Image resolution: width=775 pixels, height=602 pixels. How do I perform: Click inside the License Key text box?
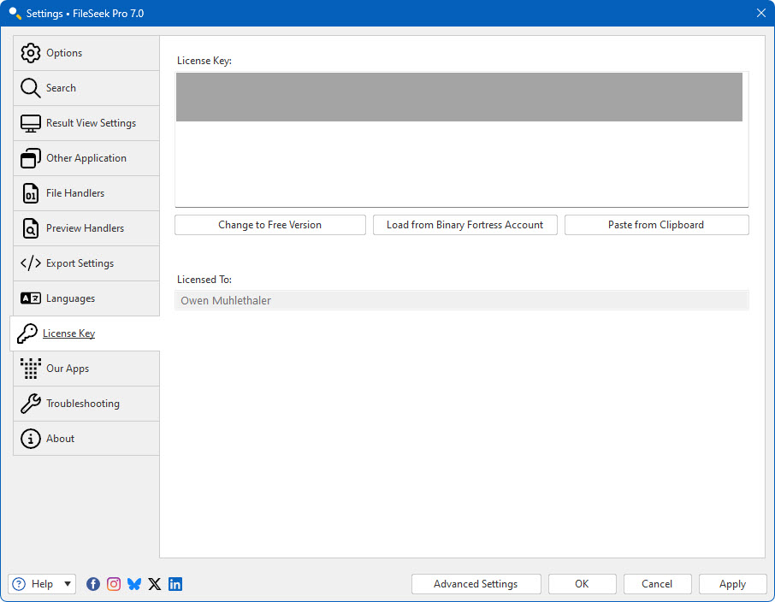click(x=462, y=139)
